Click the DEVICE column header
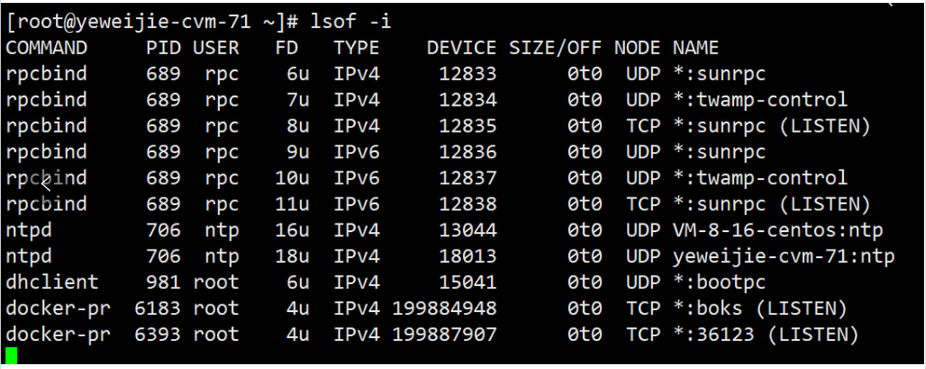Image resolution: width=926 pixels, height=369 pixels. [462, 48]
